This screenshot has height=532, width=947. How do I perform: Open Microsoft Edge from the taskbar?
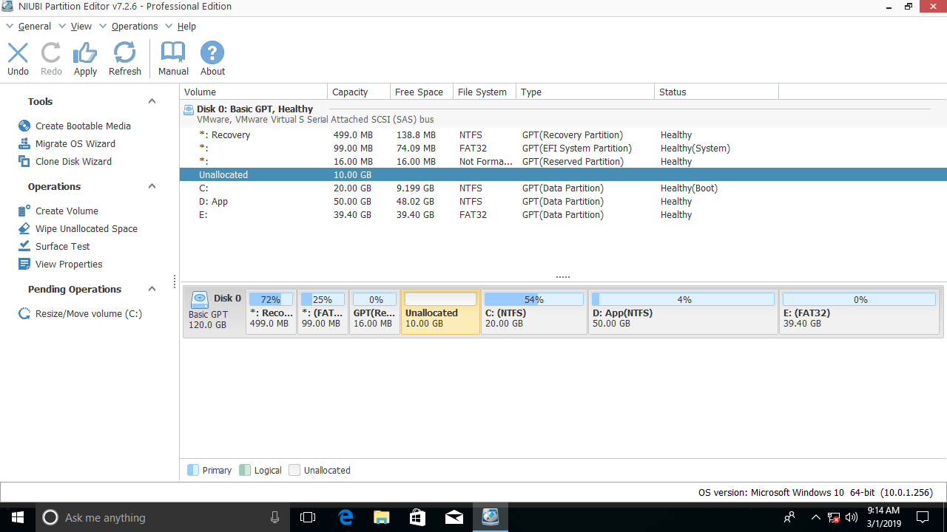(x=346, y=517)
